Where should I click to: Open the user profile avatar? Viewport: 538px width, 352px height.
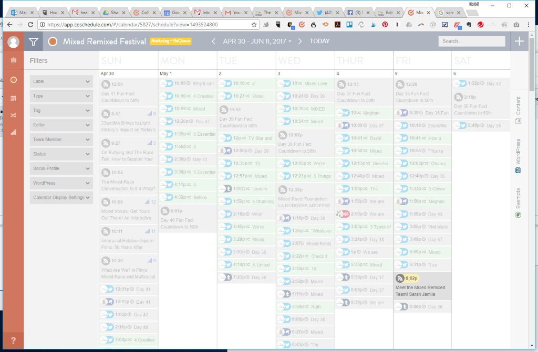click(13, 42)
